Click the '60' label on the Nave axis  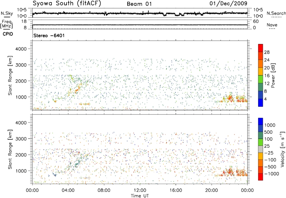(256, 21)
